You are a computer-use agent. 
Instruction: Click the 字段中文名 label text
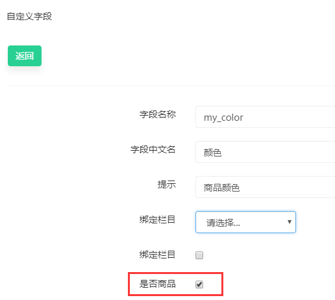click(x=153, y=149)
